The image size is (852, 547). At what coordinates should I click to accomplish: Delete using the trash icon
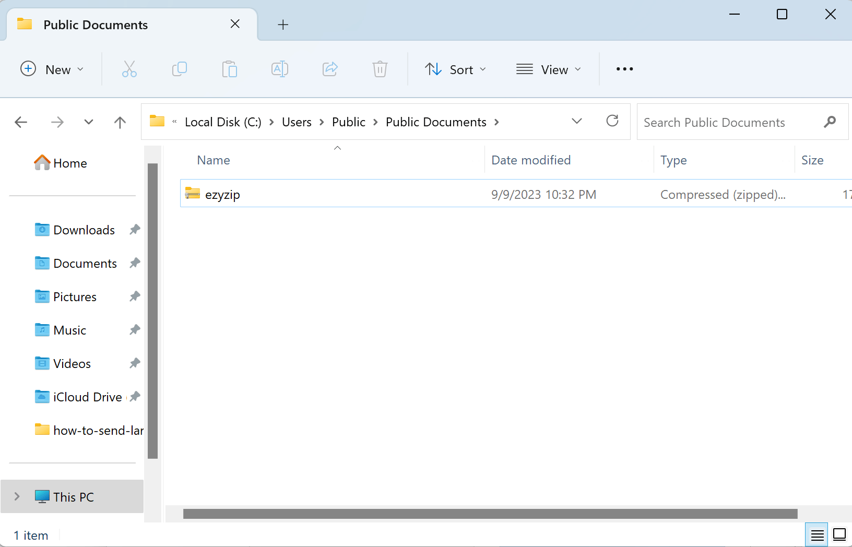tap(380, 68)
